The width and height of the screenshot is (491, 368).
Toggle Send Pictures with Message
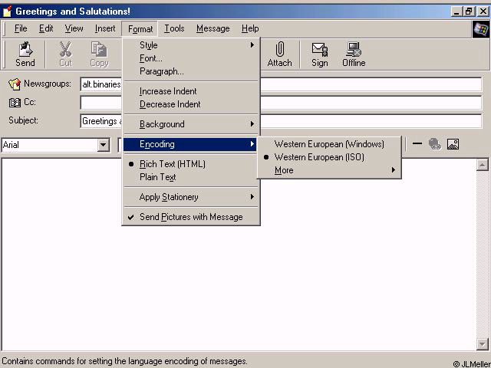click(190, 217)
